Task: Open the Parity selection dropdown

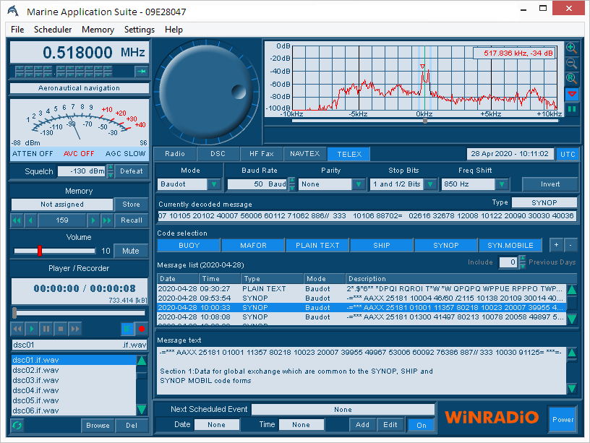Action: pos(359,184)
